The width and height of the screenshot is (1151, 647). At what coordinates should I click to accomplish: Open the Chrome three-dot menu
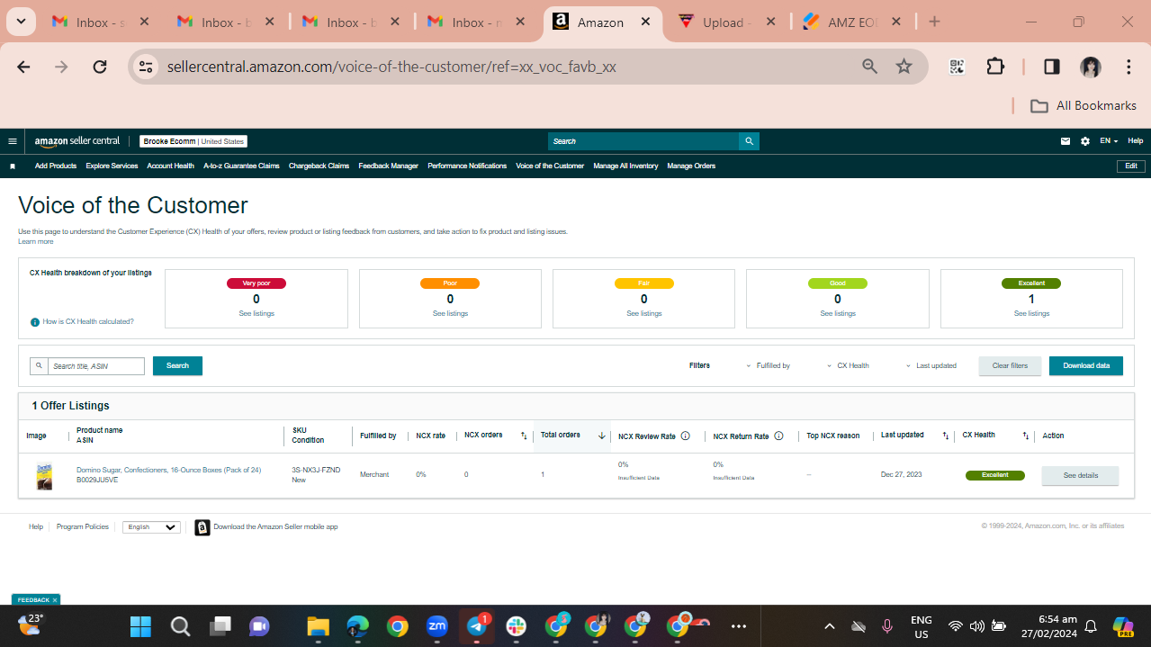[x=1129, y=67]
